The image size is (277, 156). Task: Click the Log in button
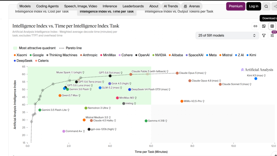point(253,6)
